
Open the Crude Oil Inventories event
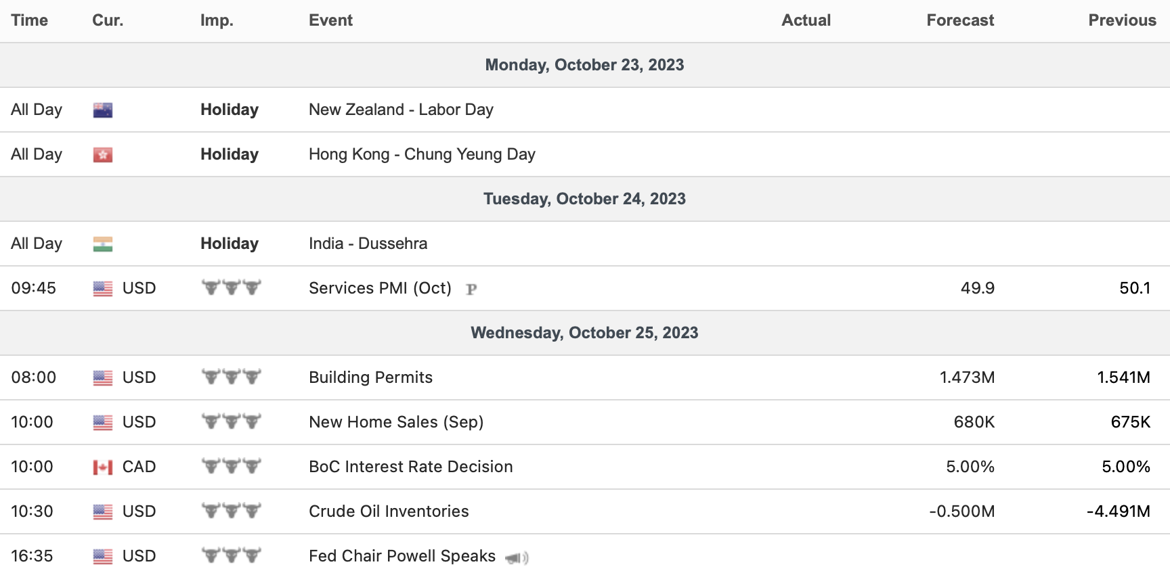point(389,511)
